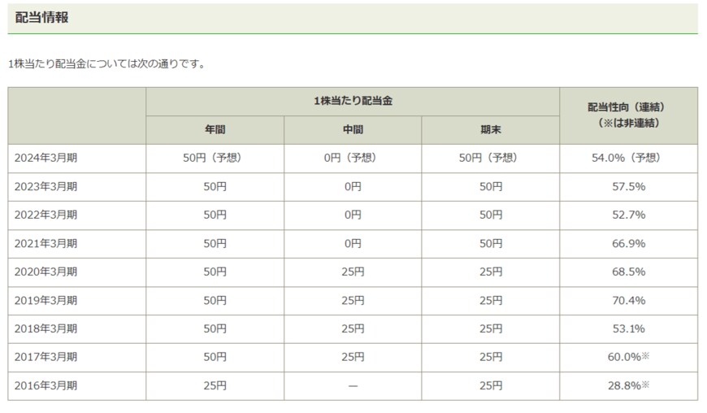Click the intro sentence about 1株当たり配当金
This screenshot has height=413, width=707.
click(x=106, y=64)
